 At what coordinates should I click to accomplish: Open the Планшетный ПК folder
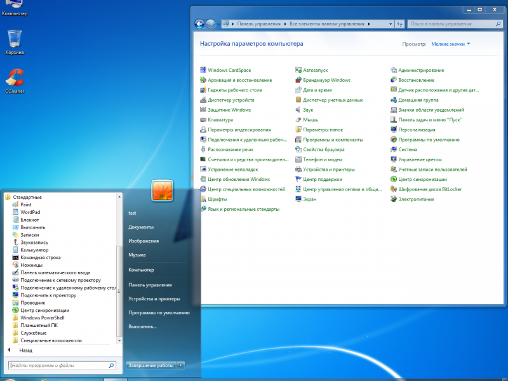click(x=36, y=325)
